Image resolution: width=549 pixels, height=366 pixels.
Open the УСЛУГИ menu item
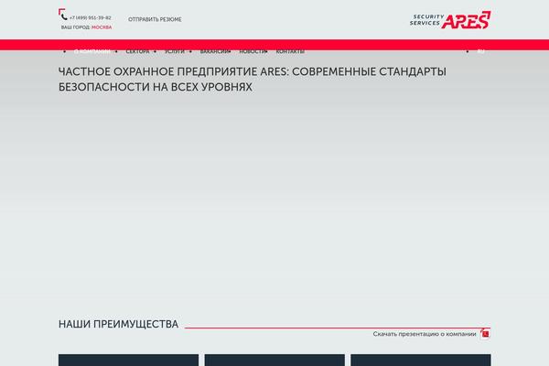point(175,51)
